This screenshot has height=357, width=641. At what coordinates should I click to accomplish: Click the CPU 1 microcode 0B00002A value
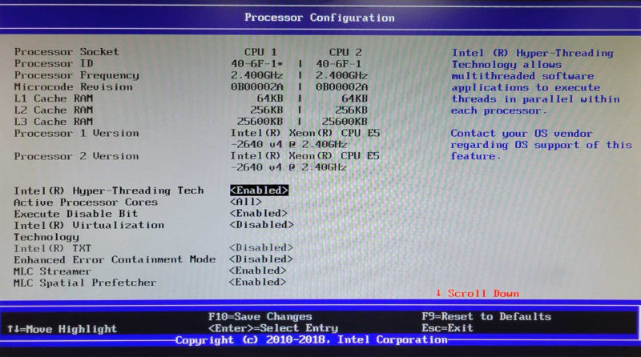pos(257,86)
